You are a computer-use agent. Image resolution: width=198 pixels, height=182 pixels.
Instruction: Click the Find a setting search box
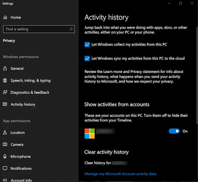click(36, 29)
